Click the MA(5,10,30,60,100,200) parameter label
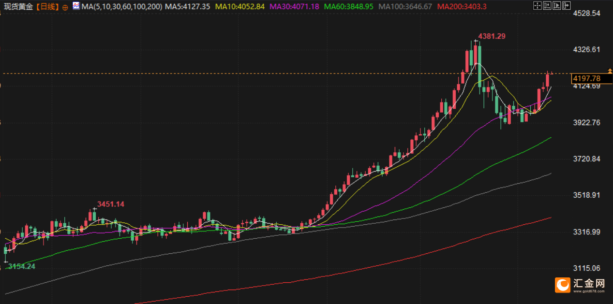The width and height of the screenshot is (613, 304). pyautogui.click(x=121, y=7)
